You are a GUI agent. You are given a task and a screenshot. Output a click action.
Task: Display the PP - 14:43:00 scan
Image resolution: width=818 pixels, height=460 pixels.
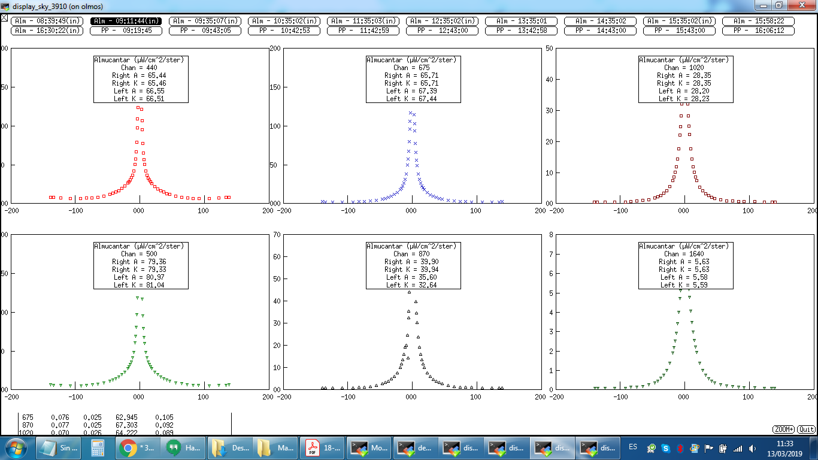[x=600, y=31]
